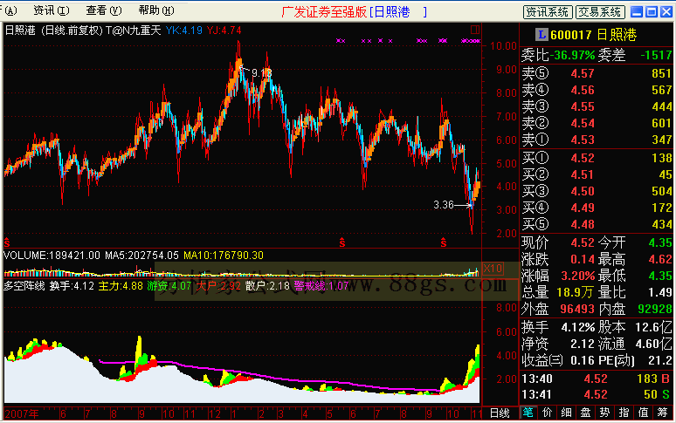Close the 广发证券 window
The image size is (676, 423).
pyautogui.click(x=666, y=11)
